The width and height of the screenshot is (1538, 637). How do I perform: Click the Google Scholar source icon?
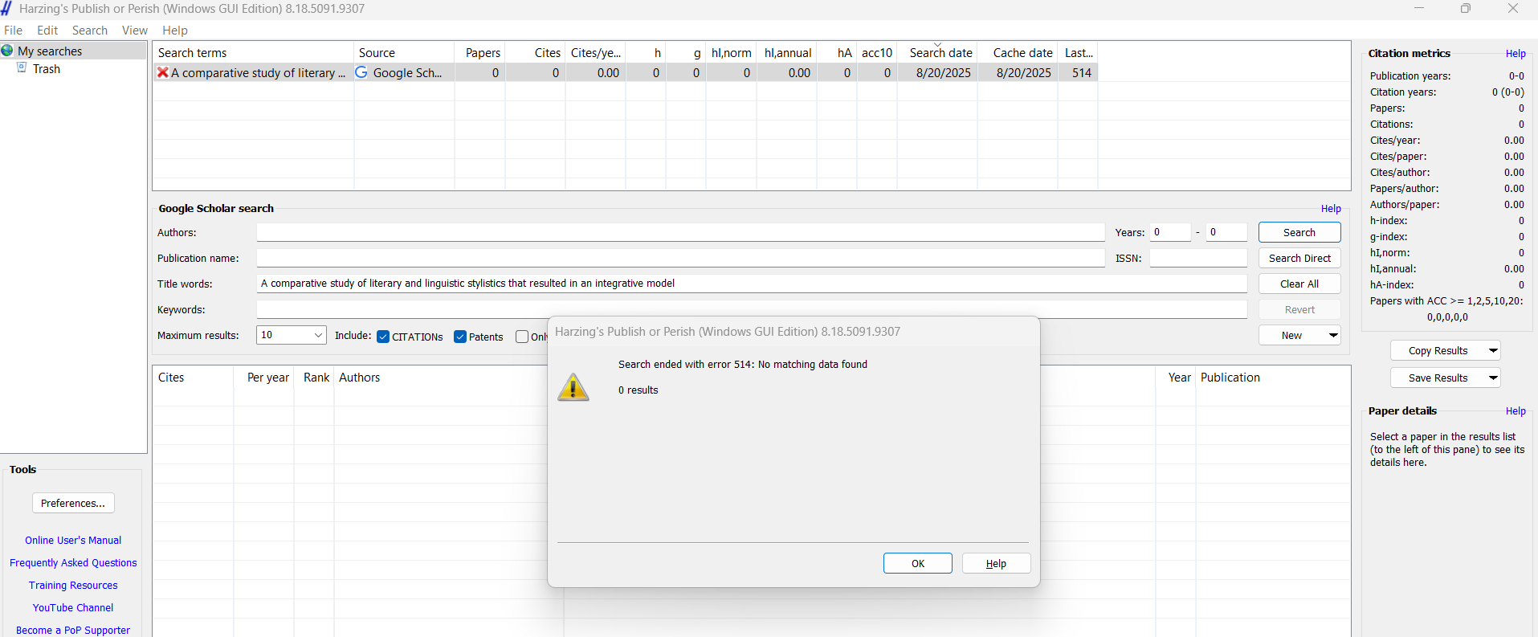pos(361,72)
